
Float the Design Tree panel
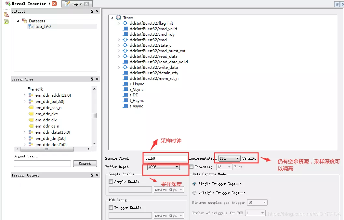coord(92,79)
